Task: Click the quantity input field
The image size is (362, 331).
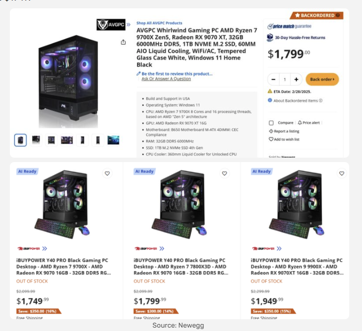Action: (285, 80)
